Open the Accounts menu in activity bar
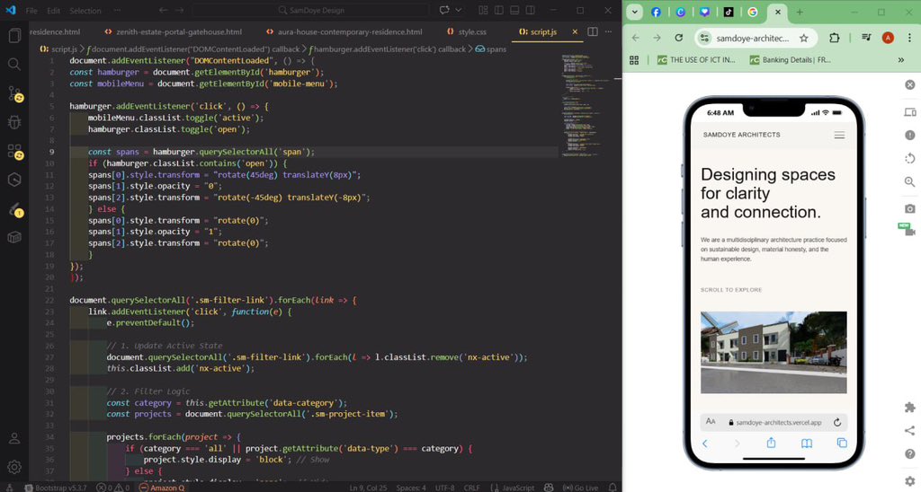Image resolution: width=921 pixels, height=492 pixels. click(x=14, y=438)
